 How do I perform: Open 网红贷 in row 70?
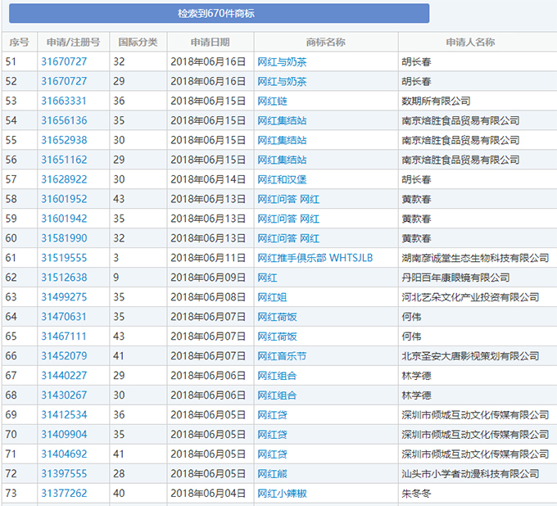click(x=272, y=435)
